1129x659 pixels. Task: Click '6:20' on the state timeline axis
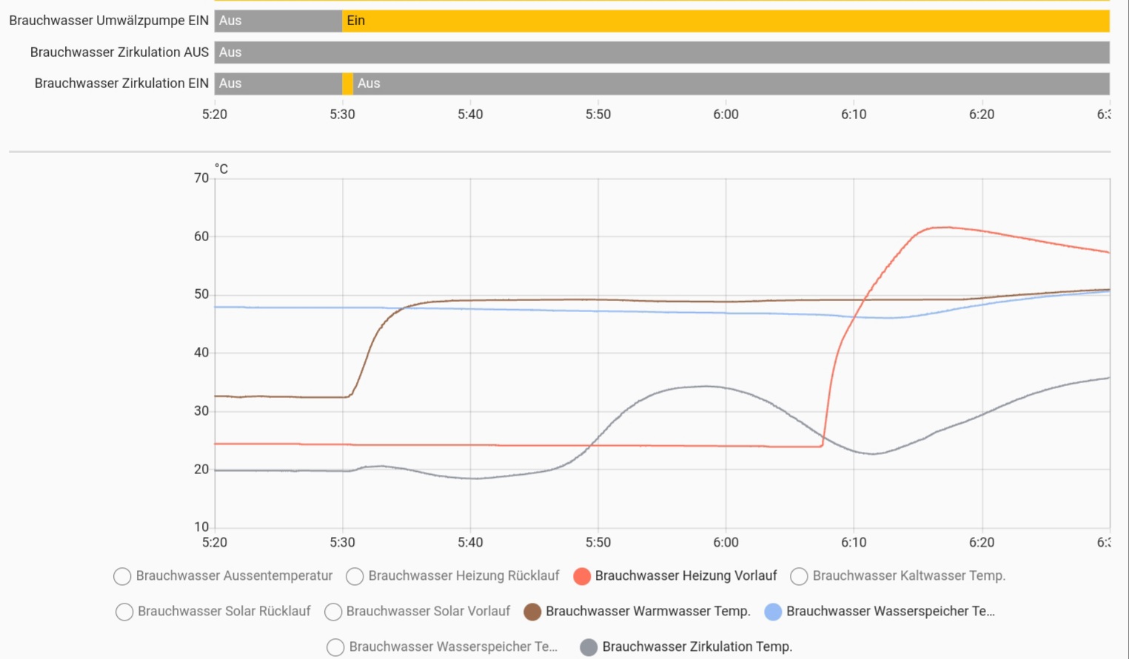[x=982, y=115]
